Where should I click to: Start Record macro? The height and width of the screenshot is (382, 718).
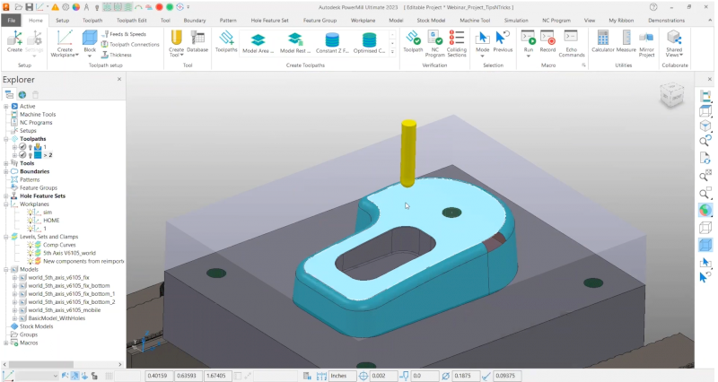click(x=547, y=41)
